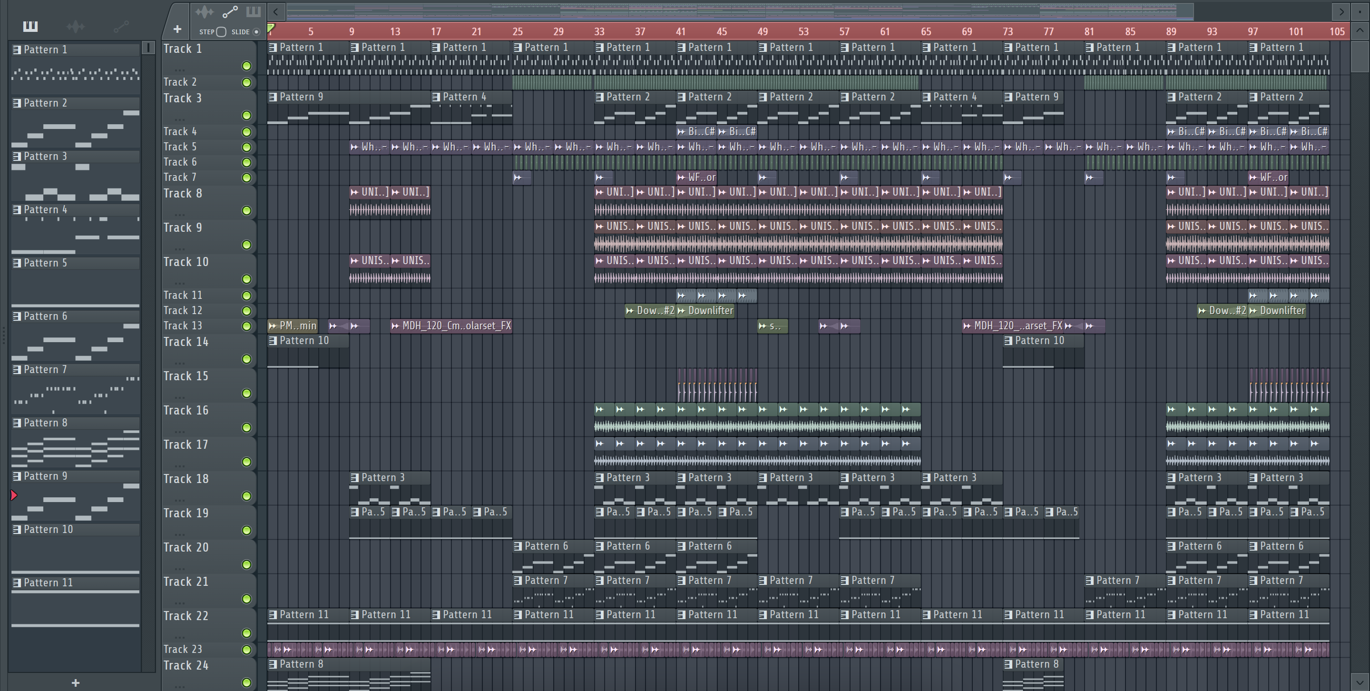Select the MDH_120_..arset_FX clip
This screenshot has height=691, width=1370.
(x=1013, y=326)
